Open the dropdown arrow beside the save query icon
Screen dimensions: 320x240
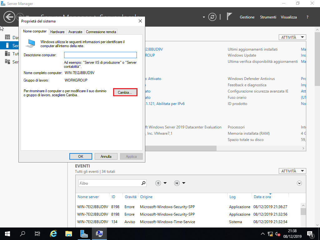click(x=184, y=183)
